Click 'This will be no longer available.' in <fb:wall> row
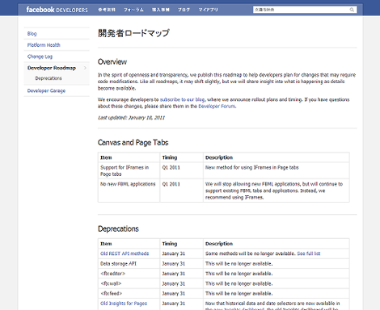Viewport: 380px width, 310px height. (239, 283)
